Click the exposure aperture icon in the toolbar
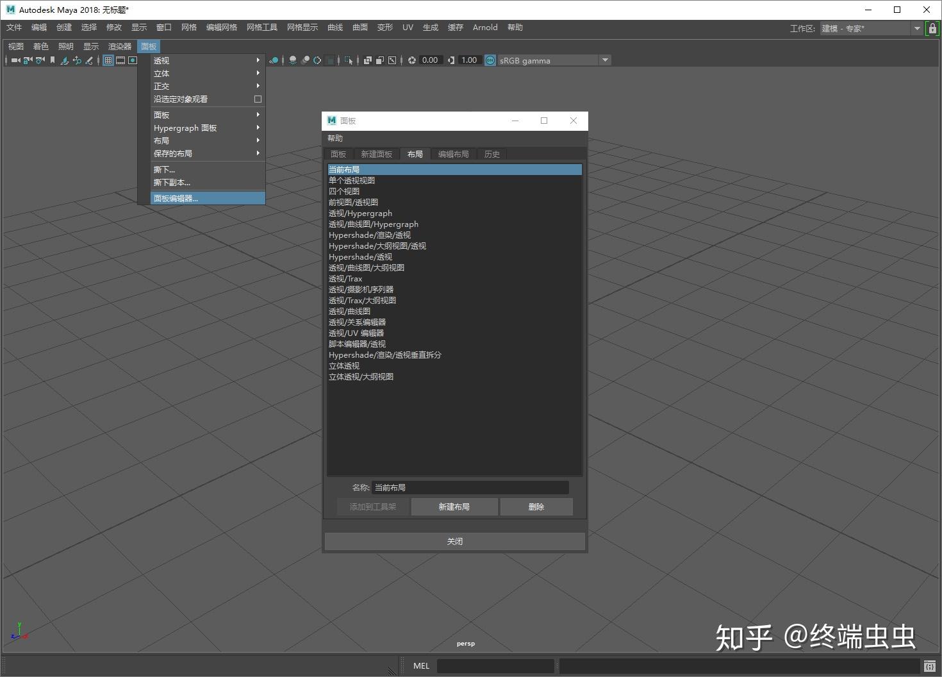Screen dimensions: 942x677 (413, 60)
